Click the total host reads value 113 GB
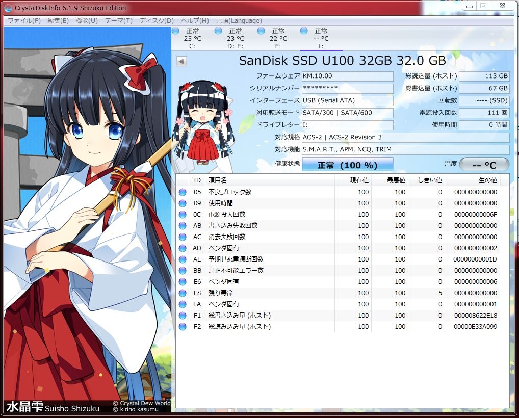Viewport: 519px width, 418px height. point(484,76)
